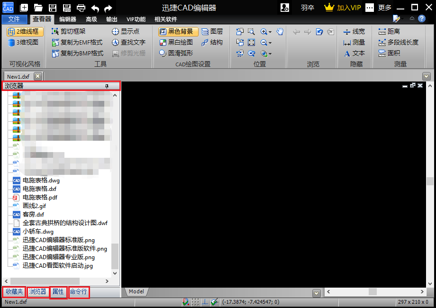Open the user account icon

(285, 8)
